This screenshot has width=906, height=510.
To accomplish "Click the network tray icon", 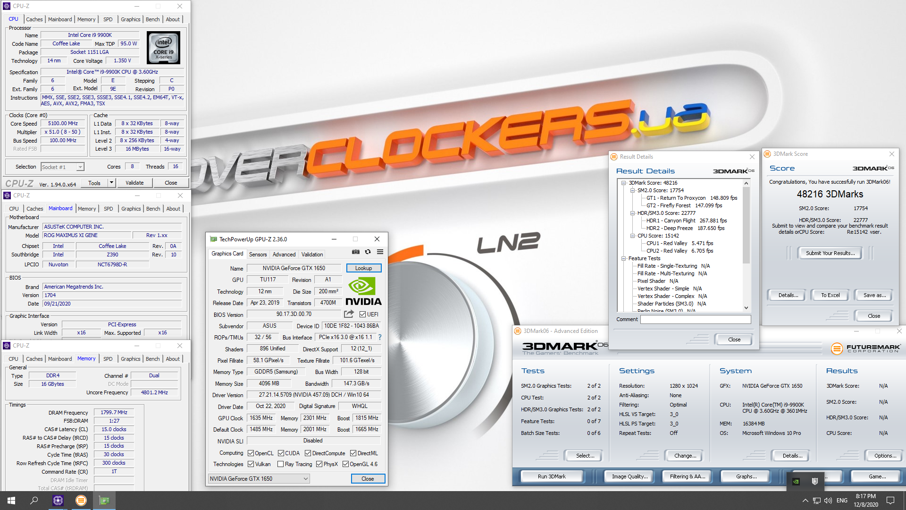I will click(816, 501).
